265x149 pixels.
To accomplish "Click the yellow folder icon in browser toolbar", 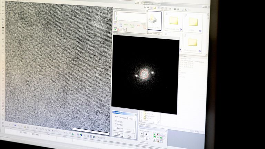I will pos(155,8).
